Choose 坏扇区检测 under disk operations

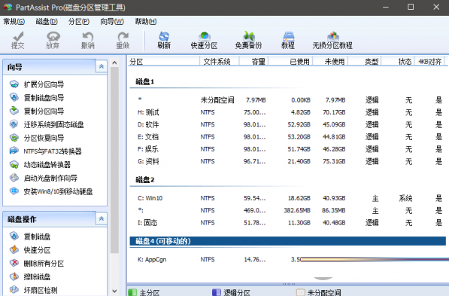click(33, 290)
